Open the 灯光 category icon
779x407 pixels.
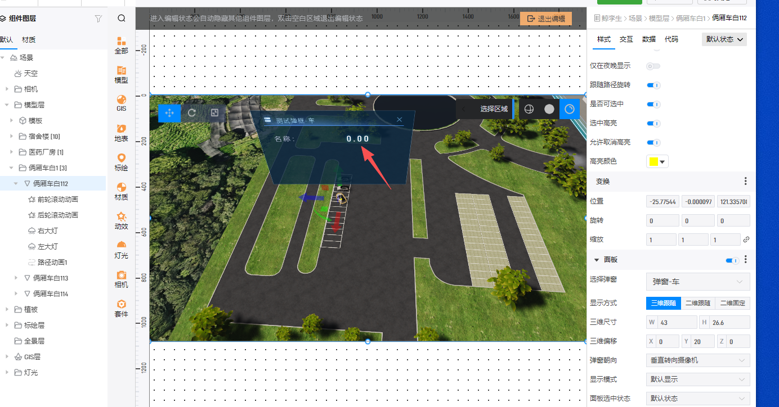121,250
